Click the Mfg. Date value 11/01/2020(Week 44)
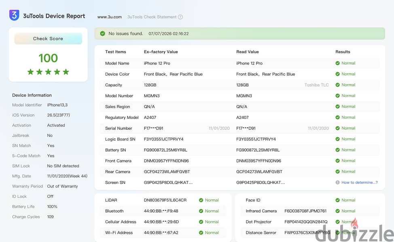Screen dimensions: 394x242 (x=67, y=176)
